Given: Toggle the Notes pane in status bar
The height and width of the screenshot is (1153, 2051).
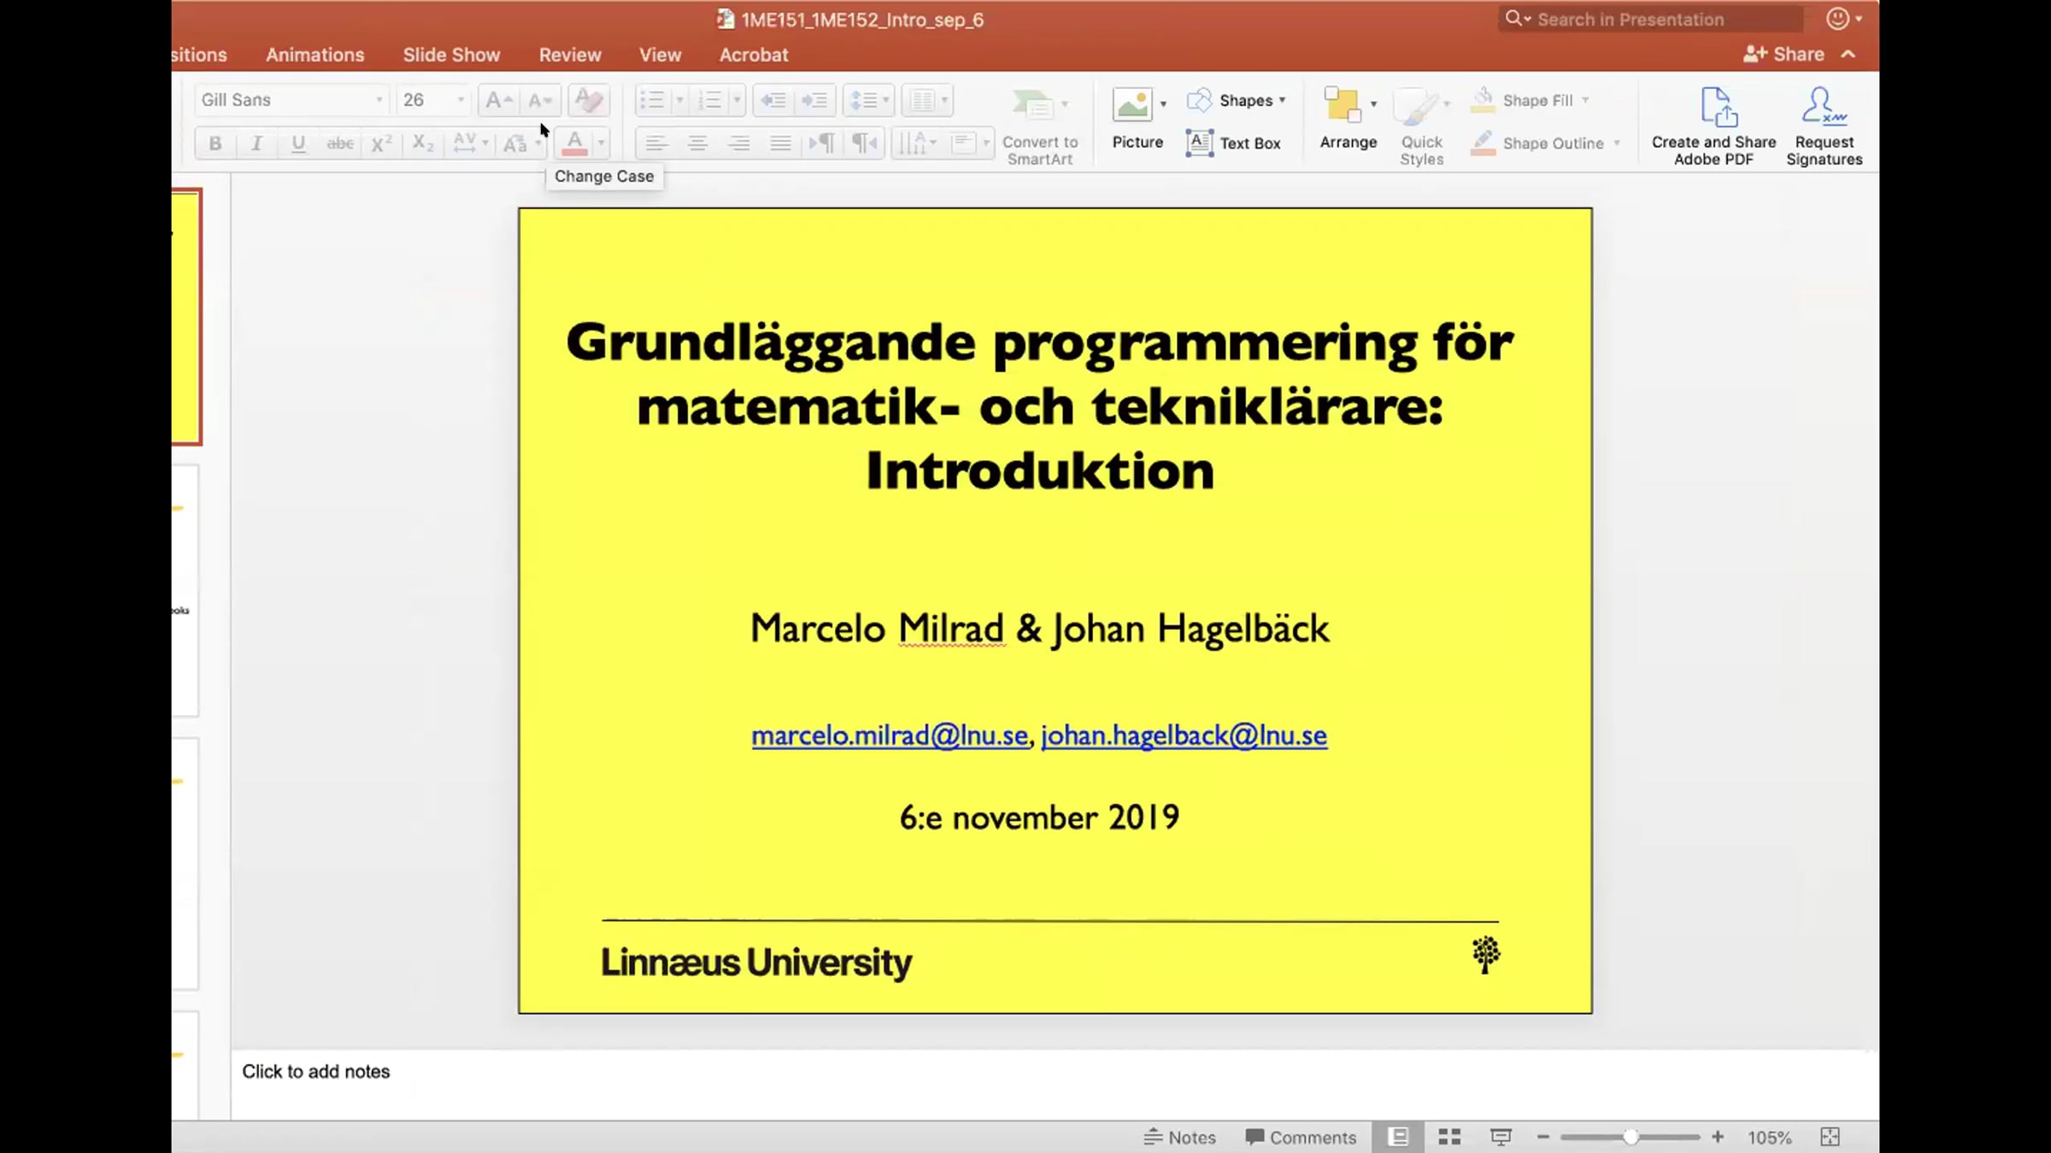Looking at the screenshot, I should pyautogui.click(x=1179, y=1137).
